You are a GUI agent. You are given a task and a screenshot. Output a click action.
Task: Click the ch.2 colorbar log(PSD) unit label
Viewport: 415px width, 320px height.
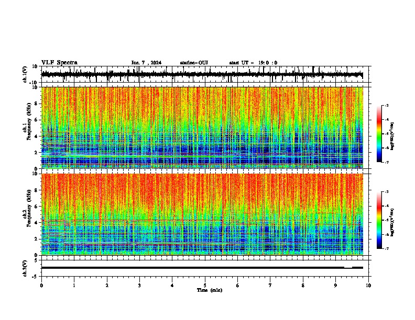(x=392, y=222)
